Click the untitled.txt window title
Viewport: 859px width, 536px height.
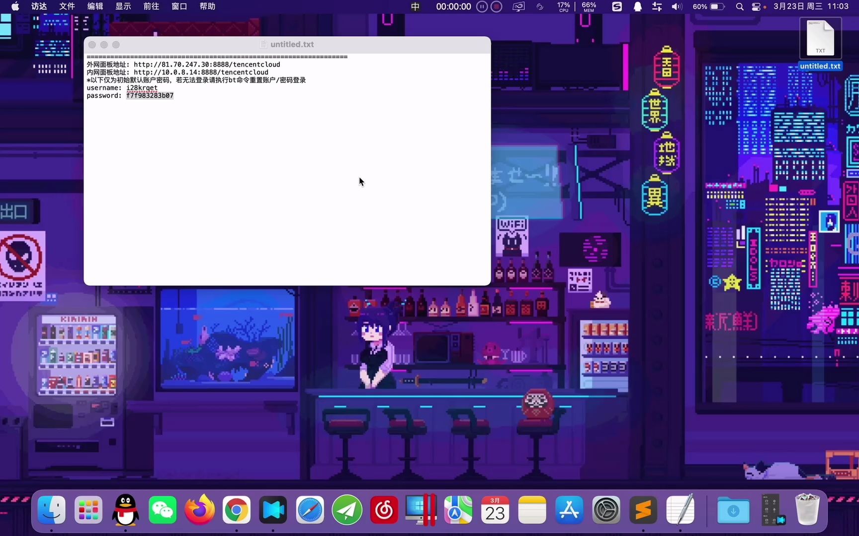292,45
